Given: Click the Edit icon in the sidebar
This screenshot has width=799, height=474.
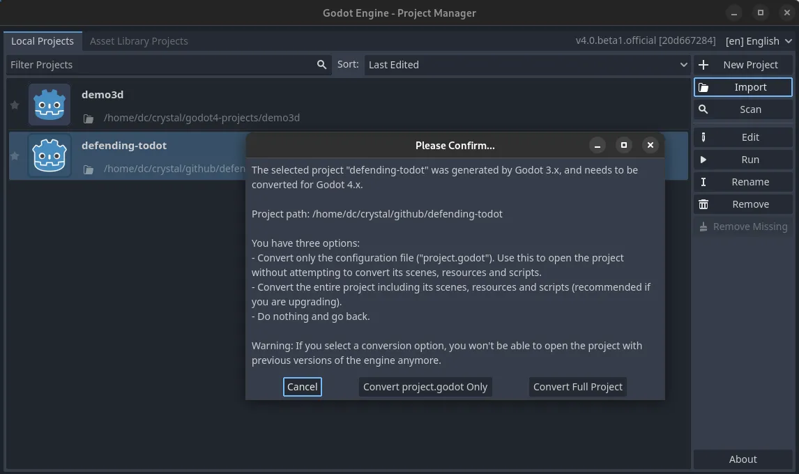Looking at the screenshot, I should point(703,137).
